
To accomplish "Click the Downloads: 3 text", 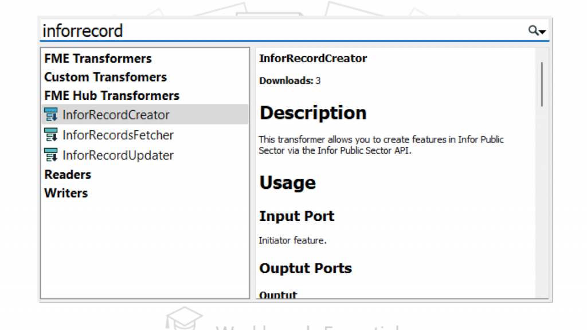I will (x=289, y=80).
